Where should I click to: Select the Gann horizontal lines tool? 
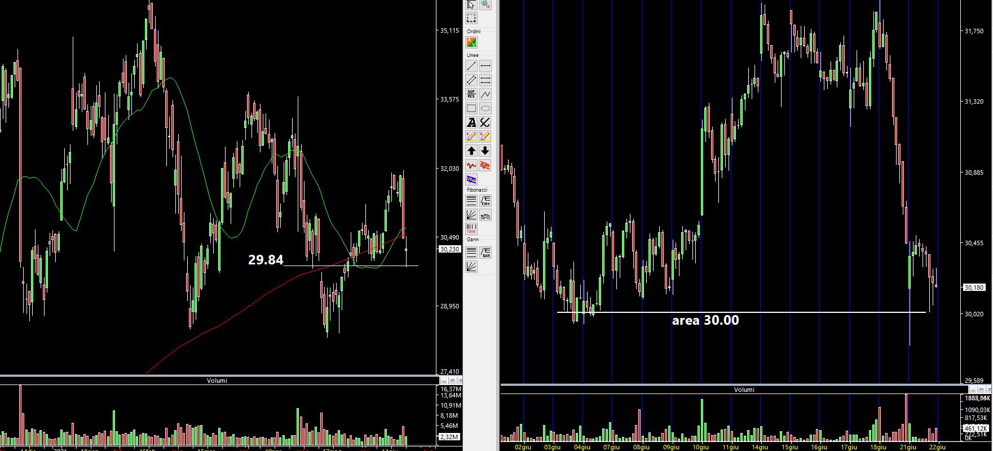pyautogui.click(x=471, y=252)
